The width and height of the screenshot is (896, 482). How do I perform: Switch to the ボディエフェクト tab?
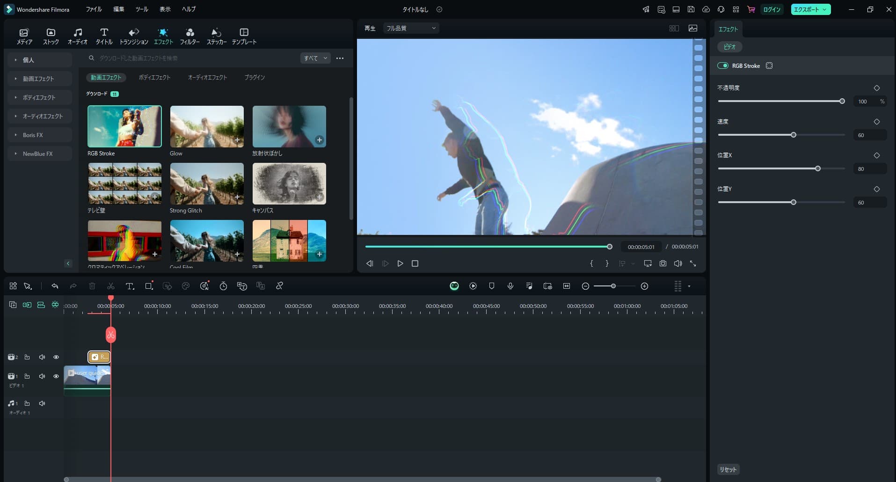click(x=154, y=77)
